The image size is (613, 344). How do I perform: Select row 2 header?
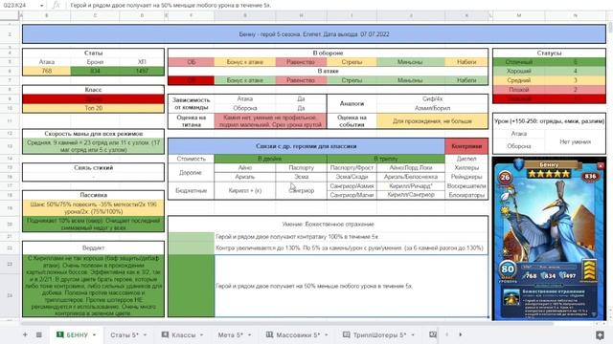[10, 34]
